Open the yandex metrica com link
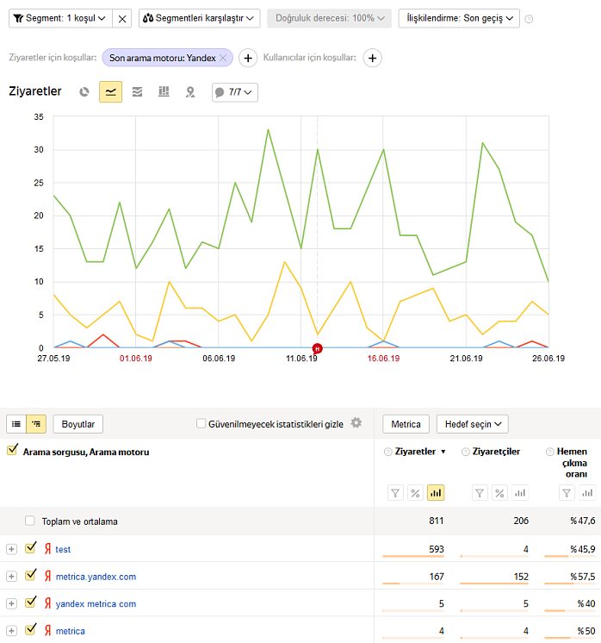Viewport: 601px width, 643px height. click(96, 604)
